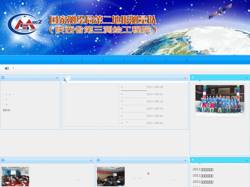Click the orange ellipsis link in the bottom-left panel
The image size is (250, 187).
coord(78,180)
